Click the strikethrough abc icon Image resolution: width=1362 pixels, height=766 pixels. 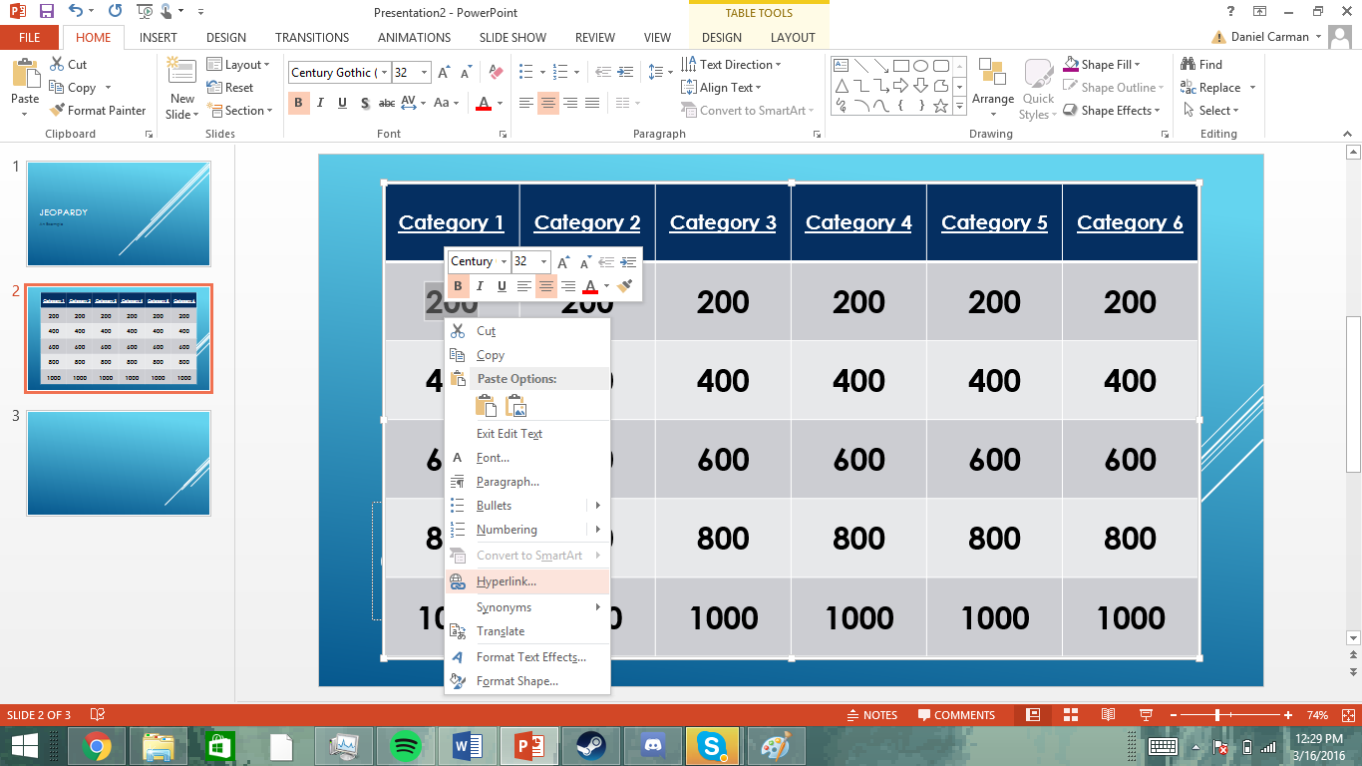[x=387, y=103]
